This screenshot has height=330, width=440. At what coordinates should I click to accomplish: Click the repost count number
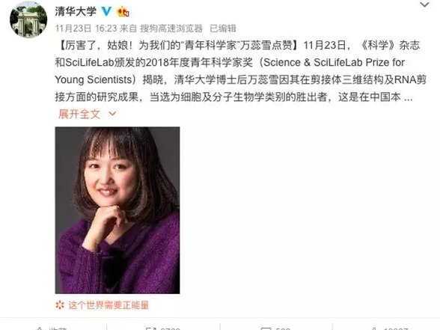(171, 329)
